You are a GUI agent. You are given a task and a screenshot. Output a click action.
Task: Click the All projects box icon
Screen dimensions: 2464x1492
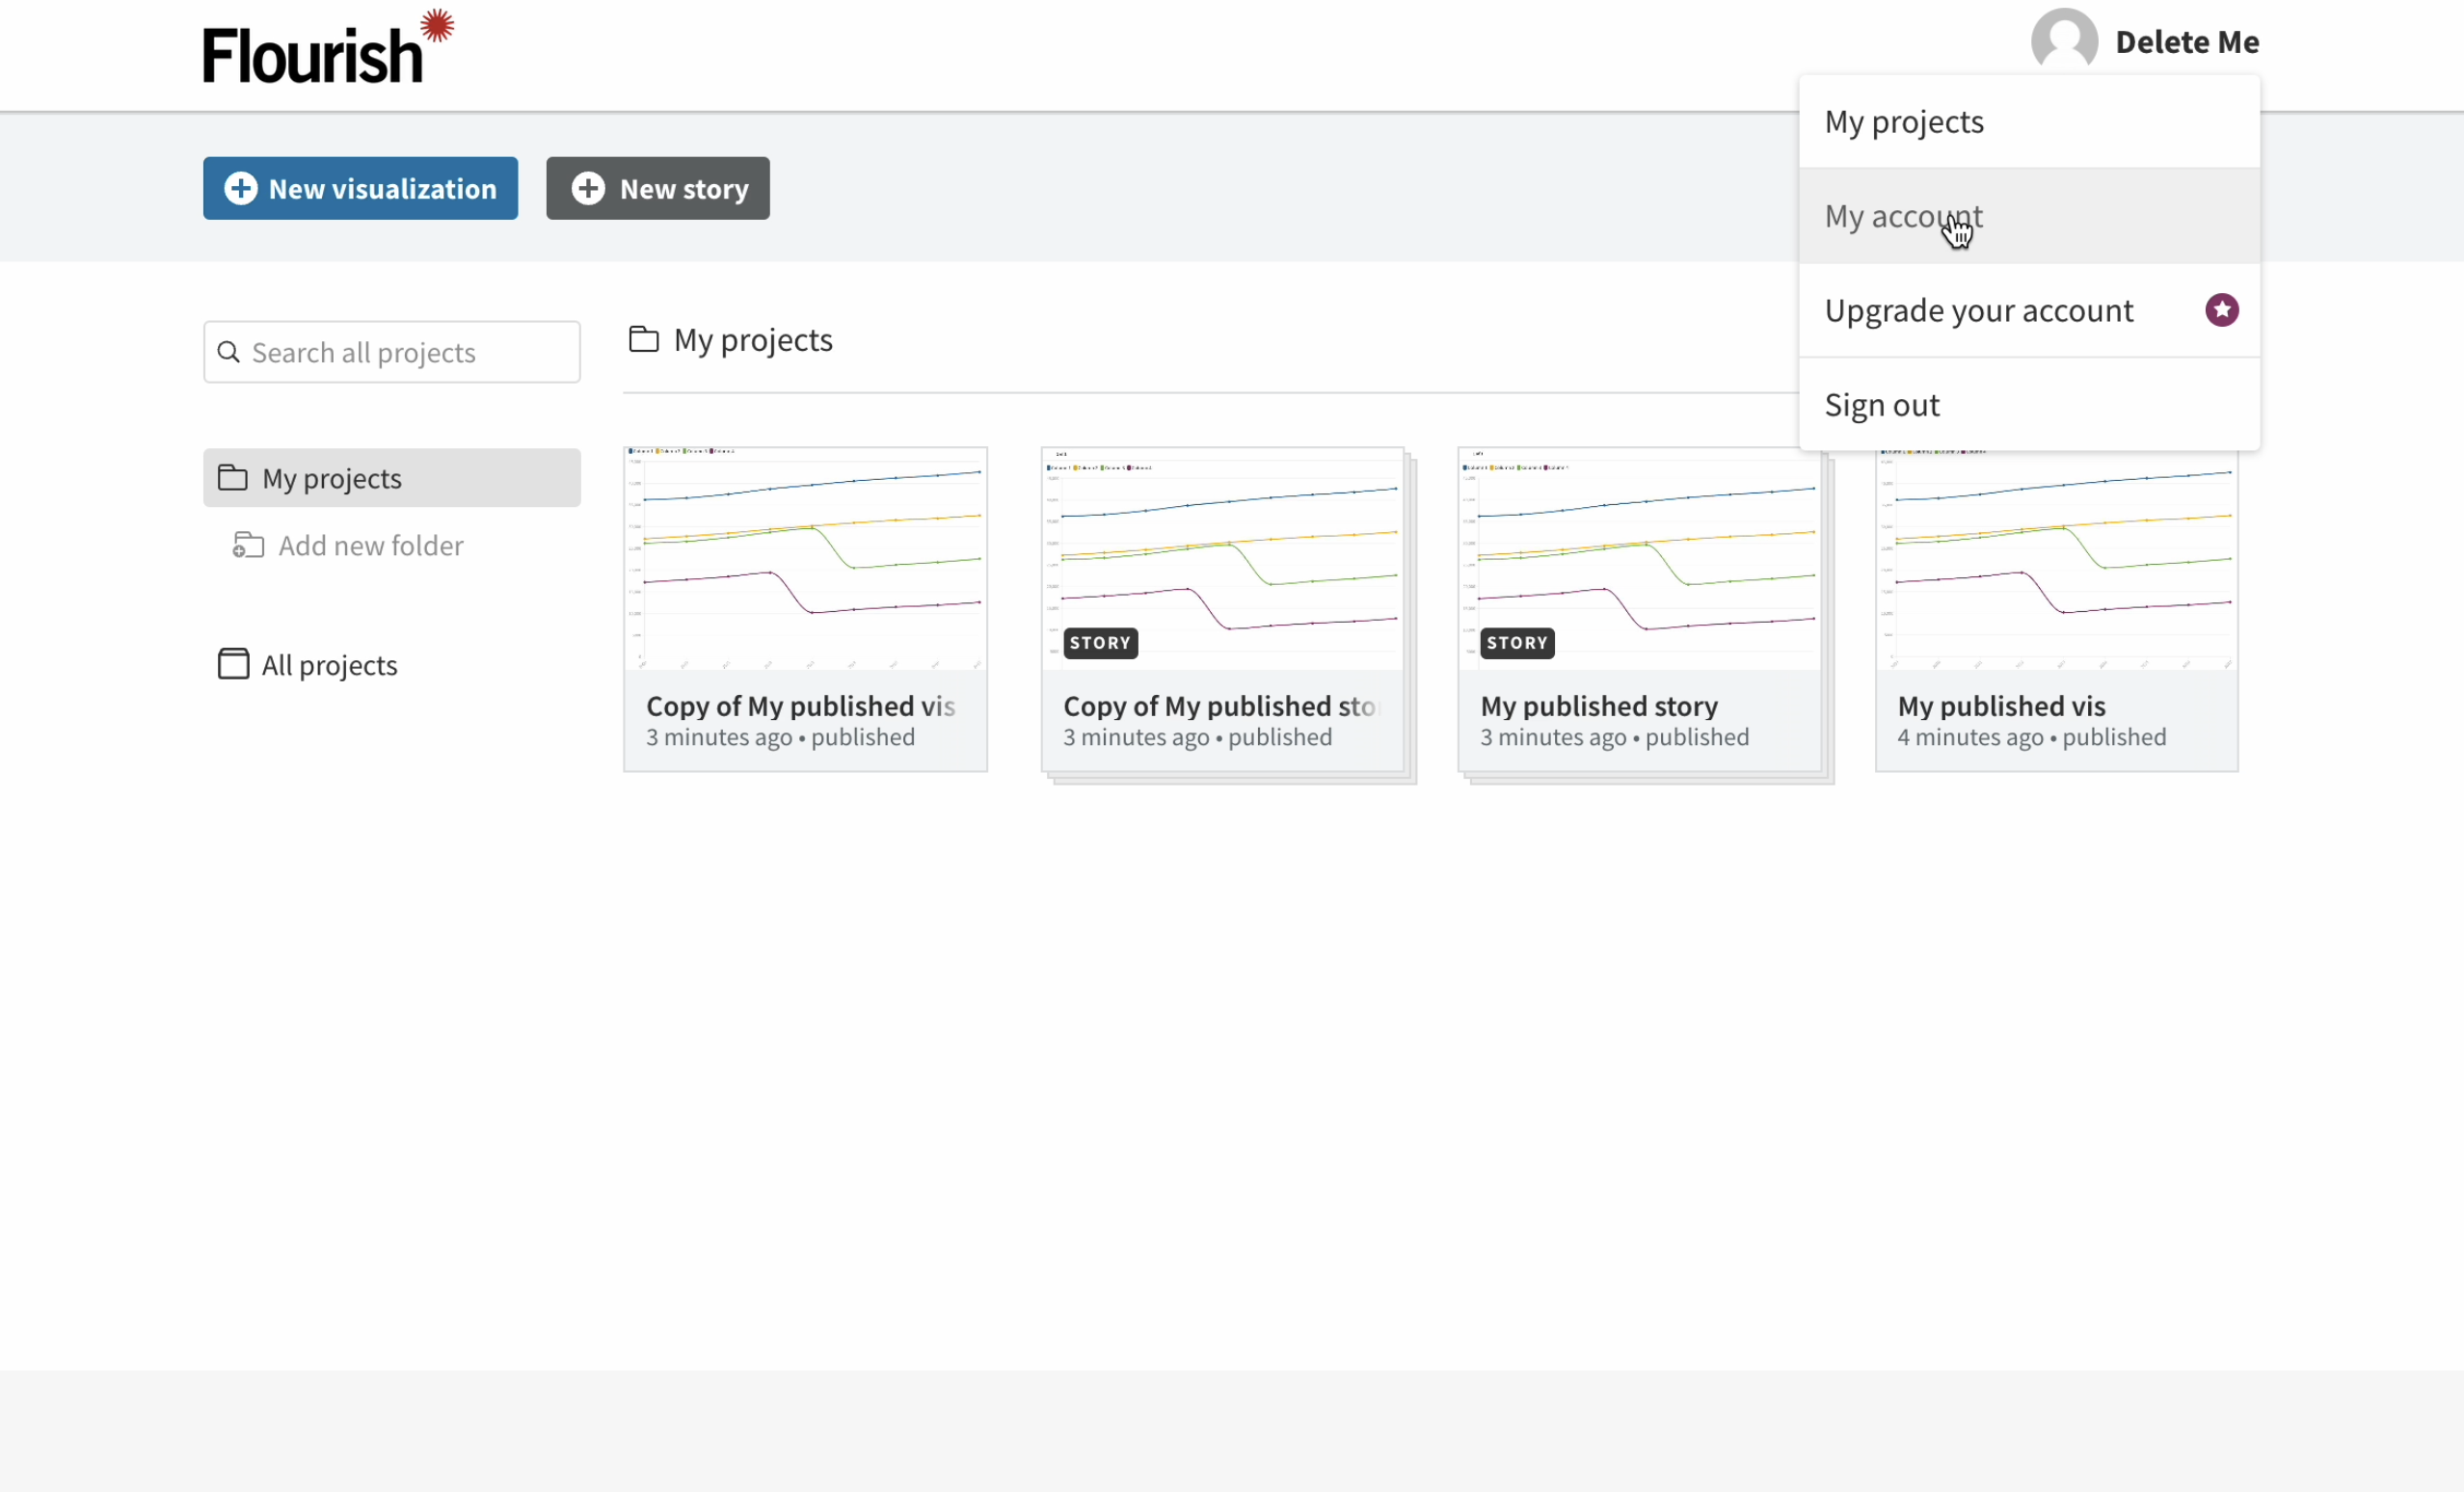pyautogui.click(x=233, y=664)
